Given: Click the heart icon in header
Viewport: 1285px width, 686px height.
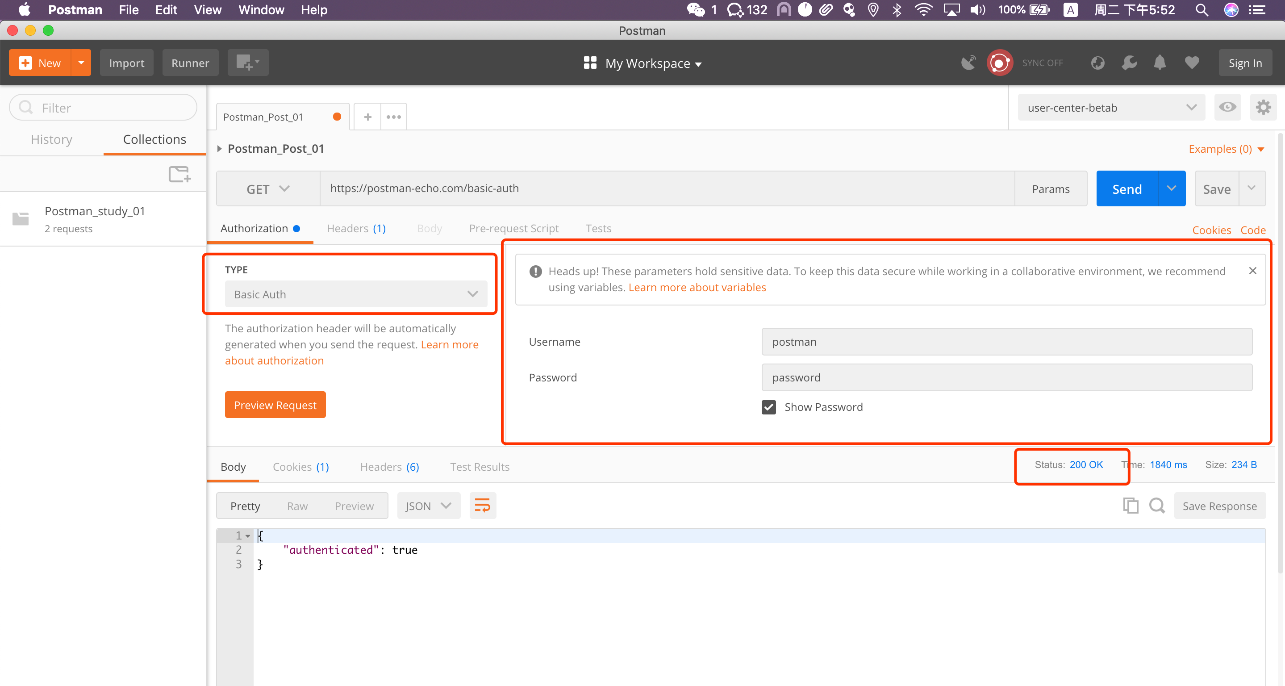Looking at the screenshot, I should tap(1192, 63).
